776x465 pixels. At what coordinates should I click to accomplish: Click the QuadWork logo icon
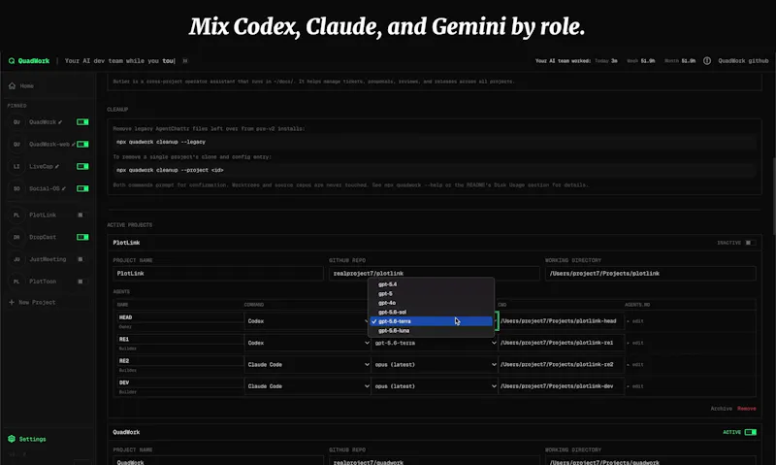[x=12, y=61]
